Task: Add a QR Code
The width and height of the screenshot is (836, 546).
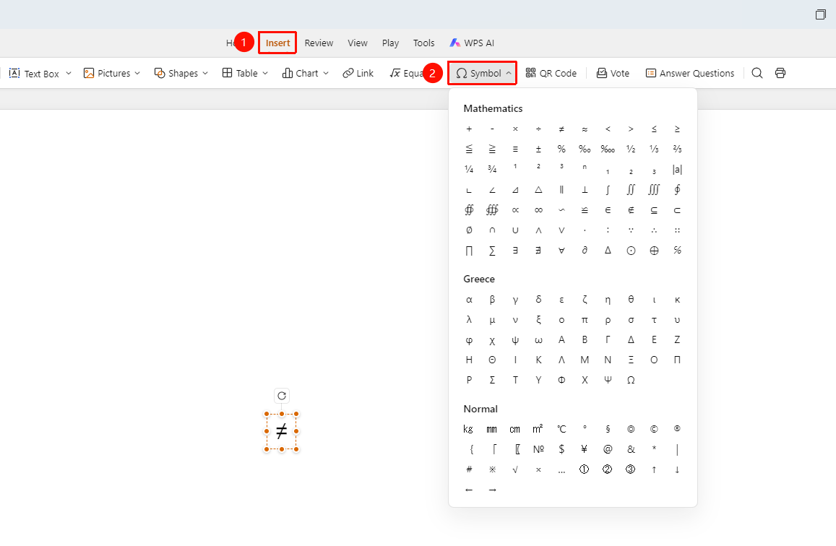Action: [551, 73]
